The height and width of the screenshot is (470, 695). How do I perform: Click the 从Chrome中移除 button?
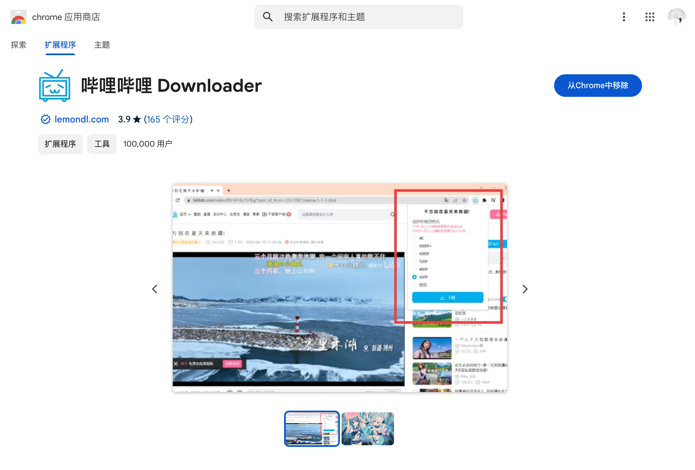[x=597, y=85]
